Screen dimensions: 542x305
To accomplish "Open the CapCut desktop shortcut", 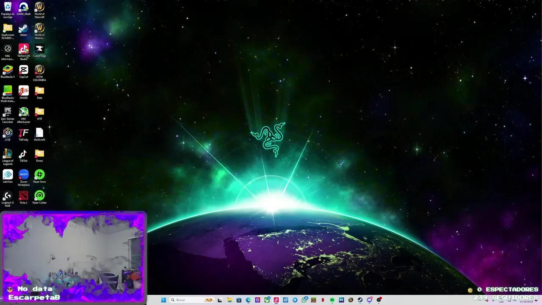I will [24, 72].
